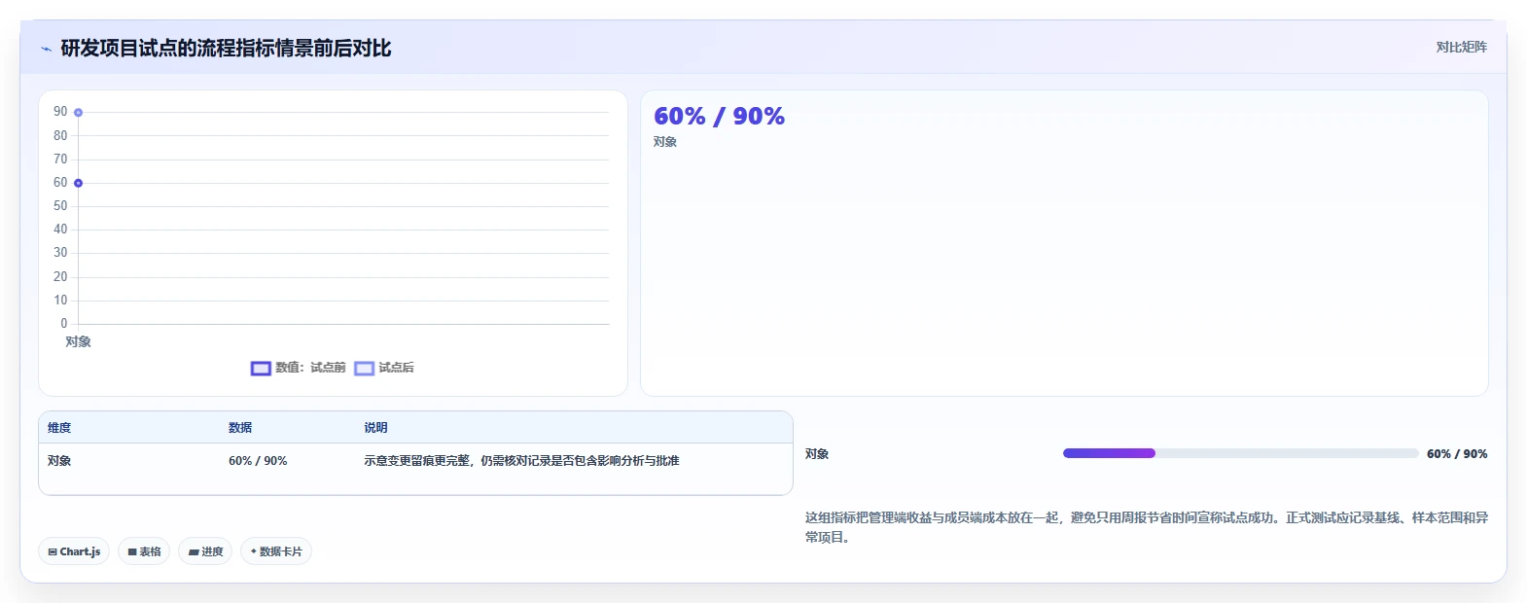
Task: Click the 示意变更留痕更完整 description cell
Action: pos(521,461)
